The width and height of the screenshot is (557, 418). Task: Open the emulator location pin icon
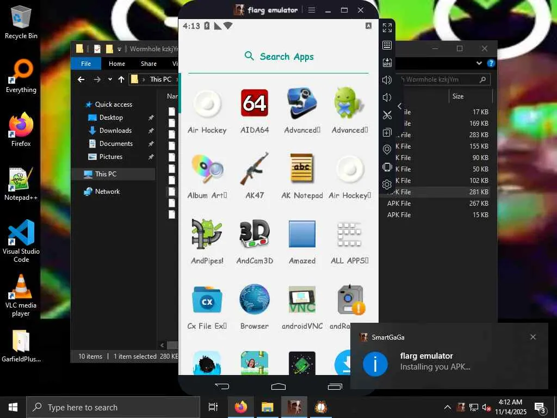(x=387, y=150)
